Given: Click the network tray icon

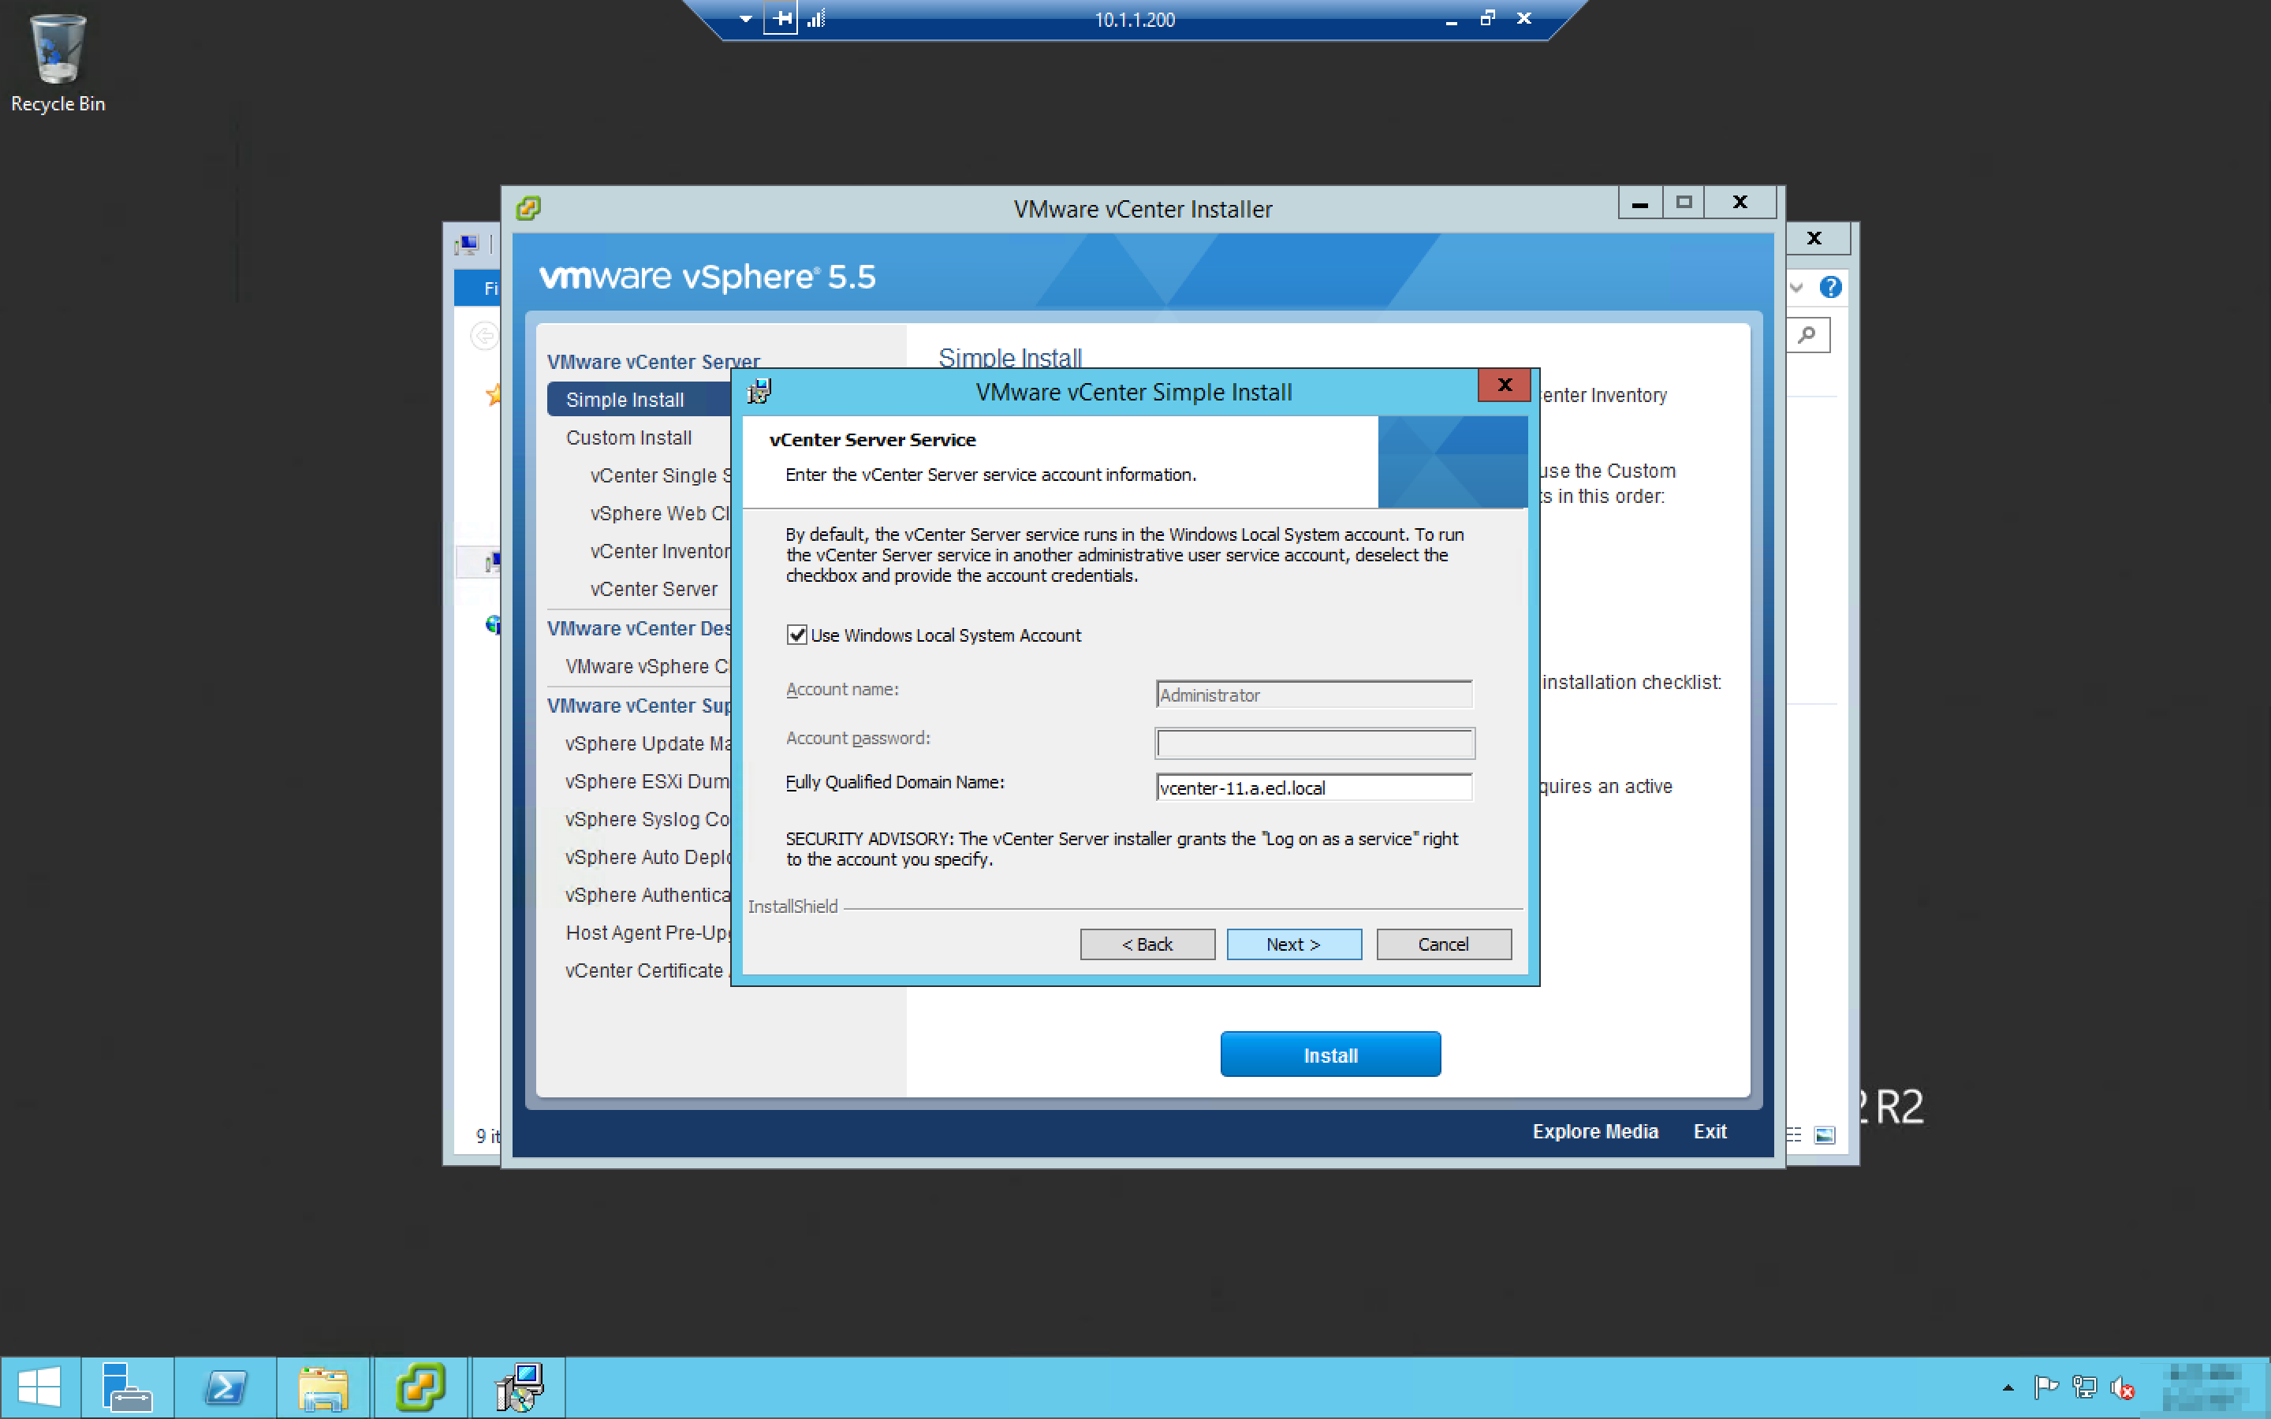Looking at the screenshot, I should (2084, 1387).
